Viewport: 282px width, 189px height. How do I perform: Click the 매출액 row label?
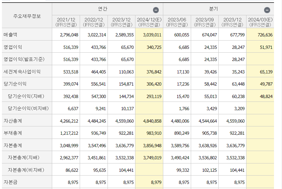point(11,35)
